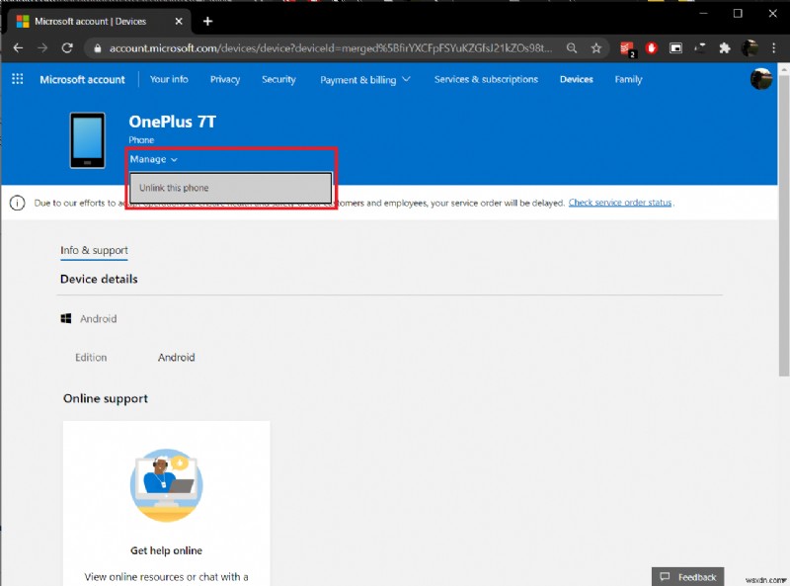Screen dimensions: 790x586
Task: Bookmark this page with the star
Action: coord(596,47)
